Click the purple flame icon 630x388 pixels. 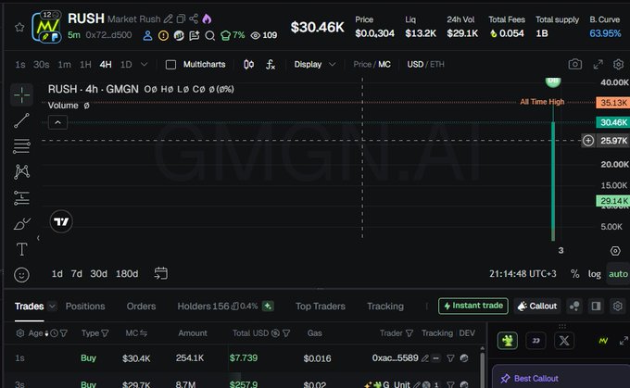(x=207, y=19)
